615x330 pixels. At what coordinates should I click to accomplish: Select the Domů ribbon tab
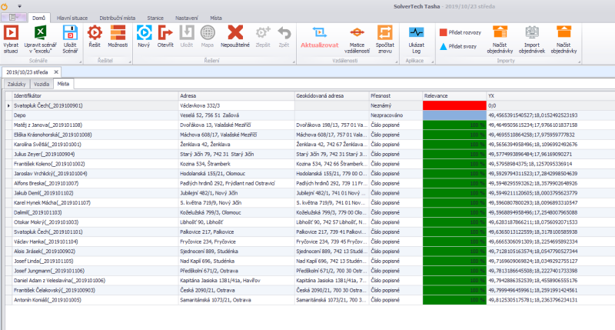tap(39, 18)
